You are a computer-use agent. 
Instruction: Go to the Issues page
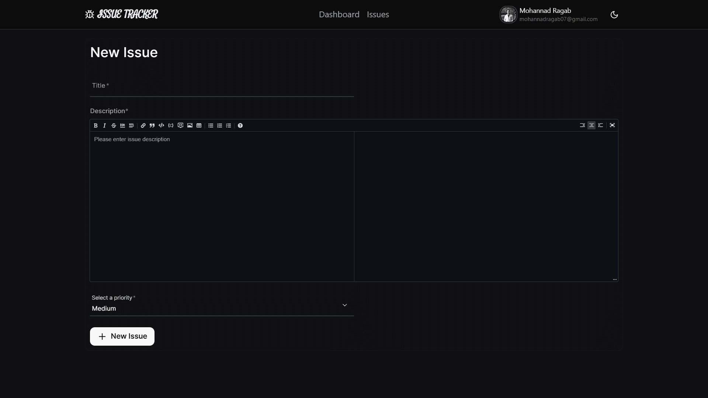(x=378, y=14)
